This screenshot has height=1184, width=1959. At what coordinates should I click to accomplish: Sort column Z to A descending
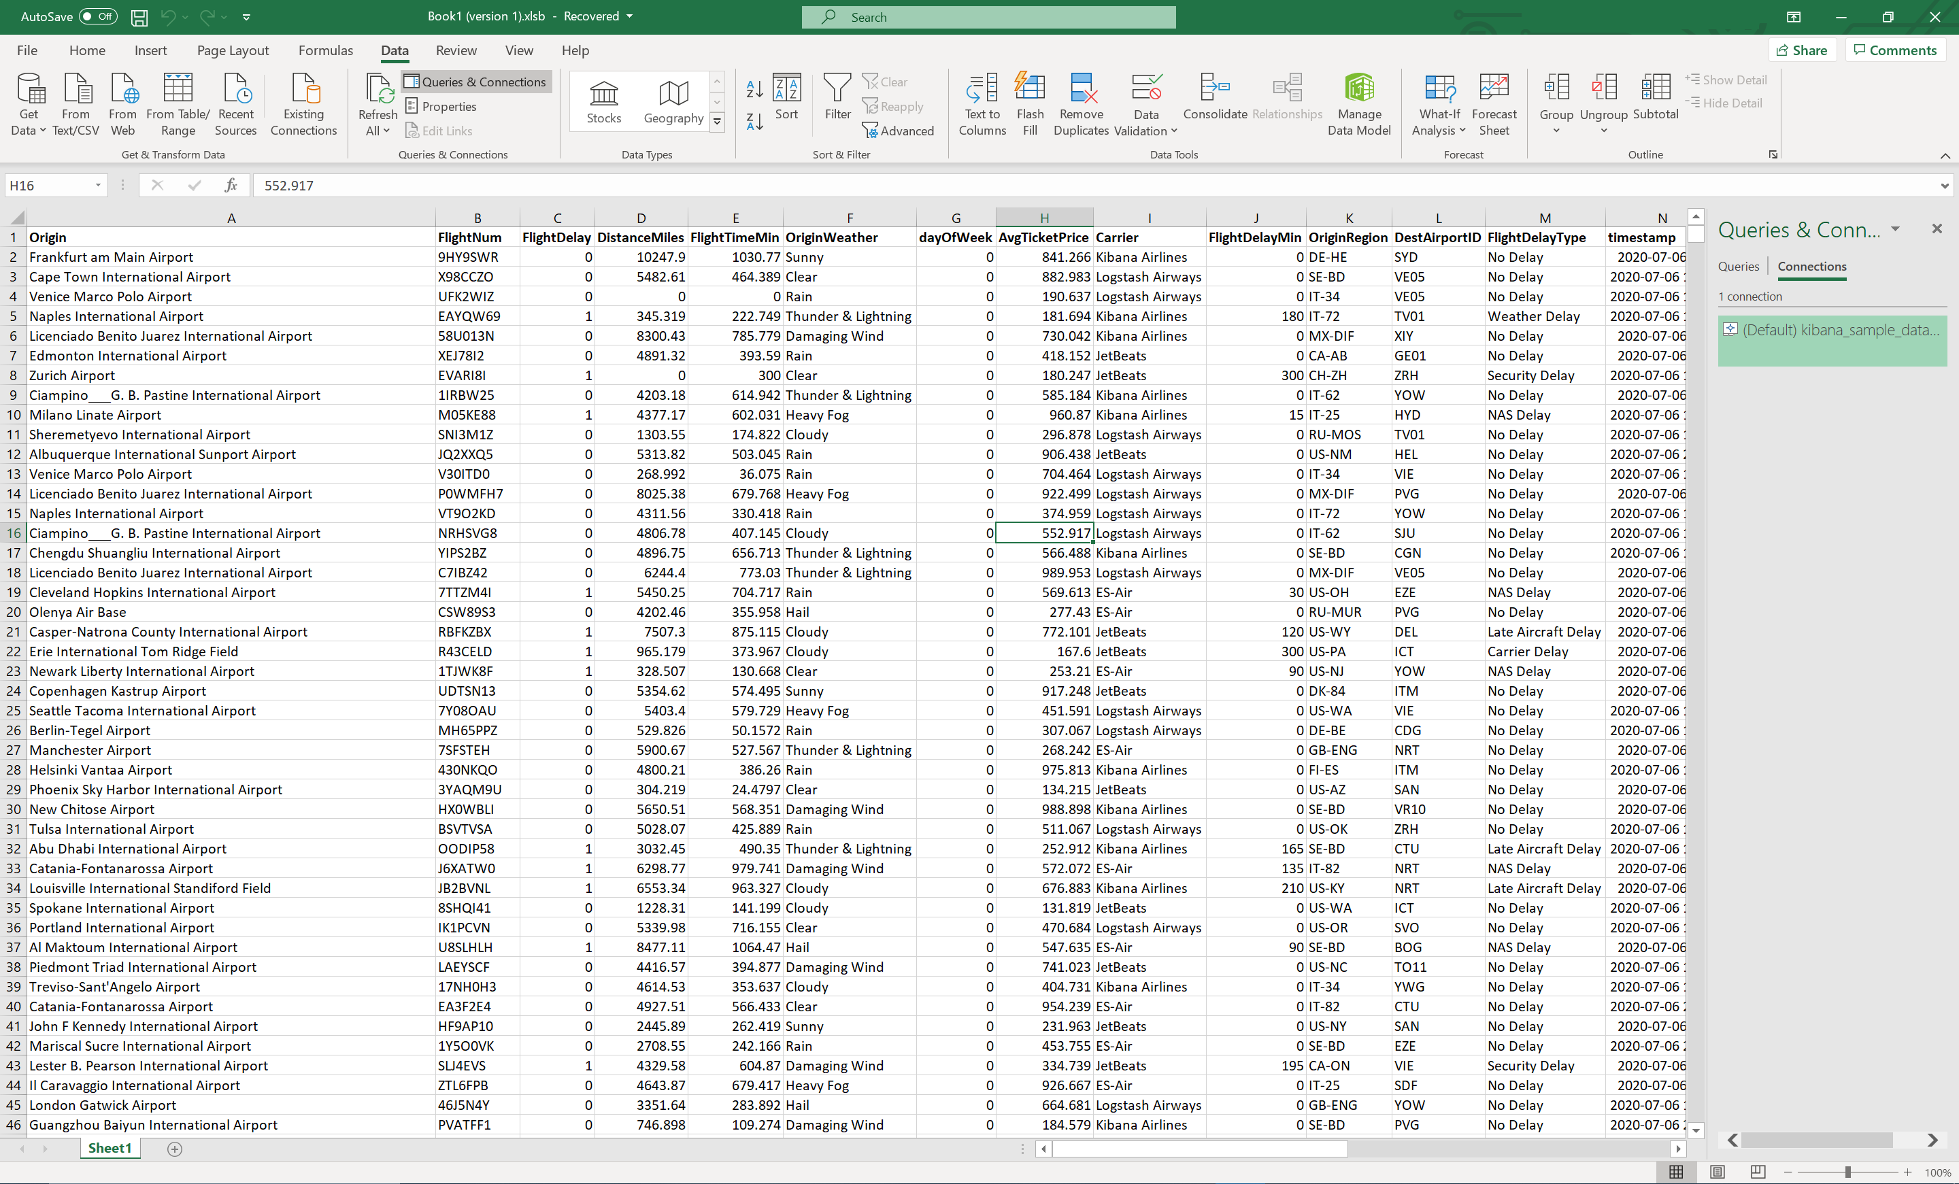pos(754,121)
